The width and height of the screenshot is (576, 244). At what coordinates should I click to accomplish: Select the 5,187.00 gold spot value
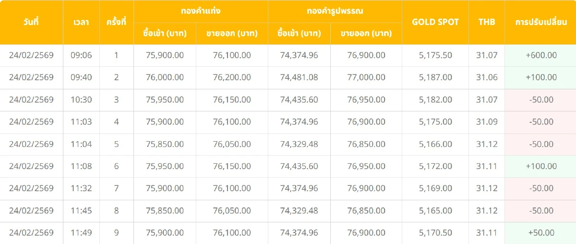coord(435,77)
